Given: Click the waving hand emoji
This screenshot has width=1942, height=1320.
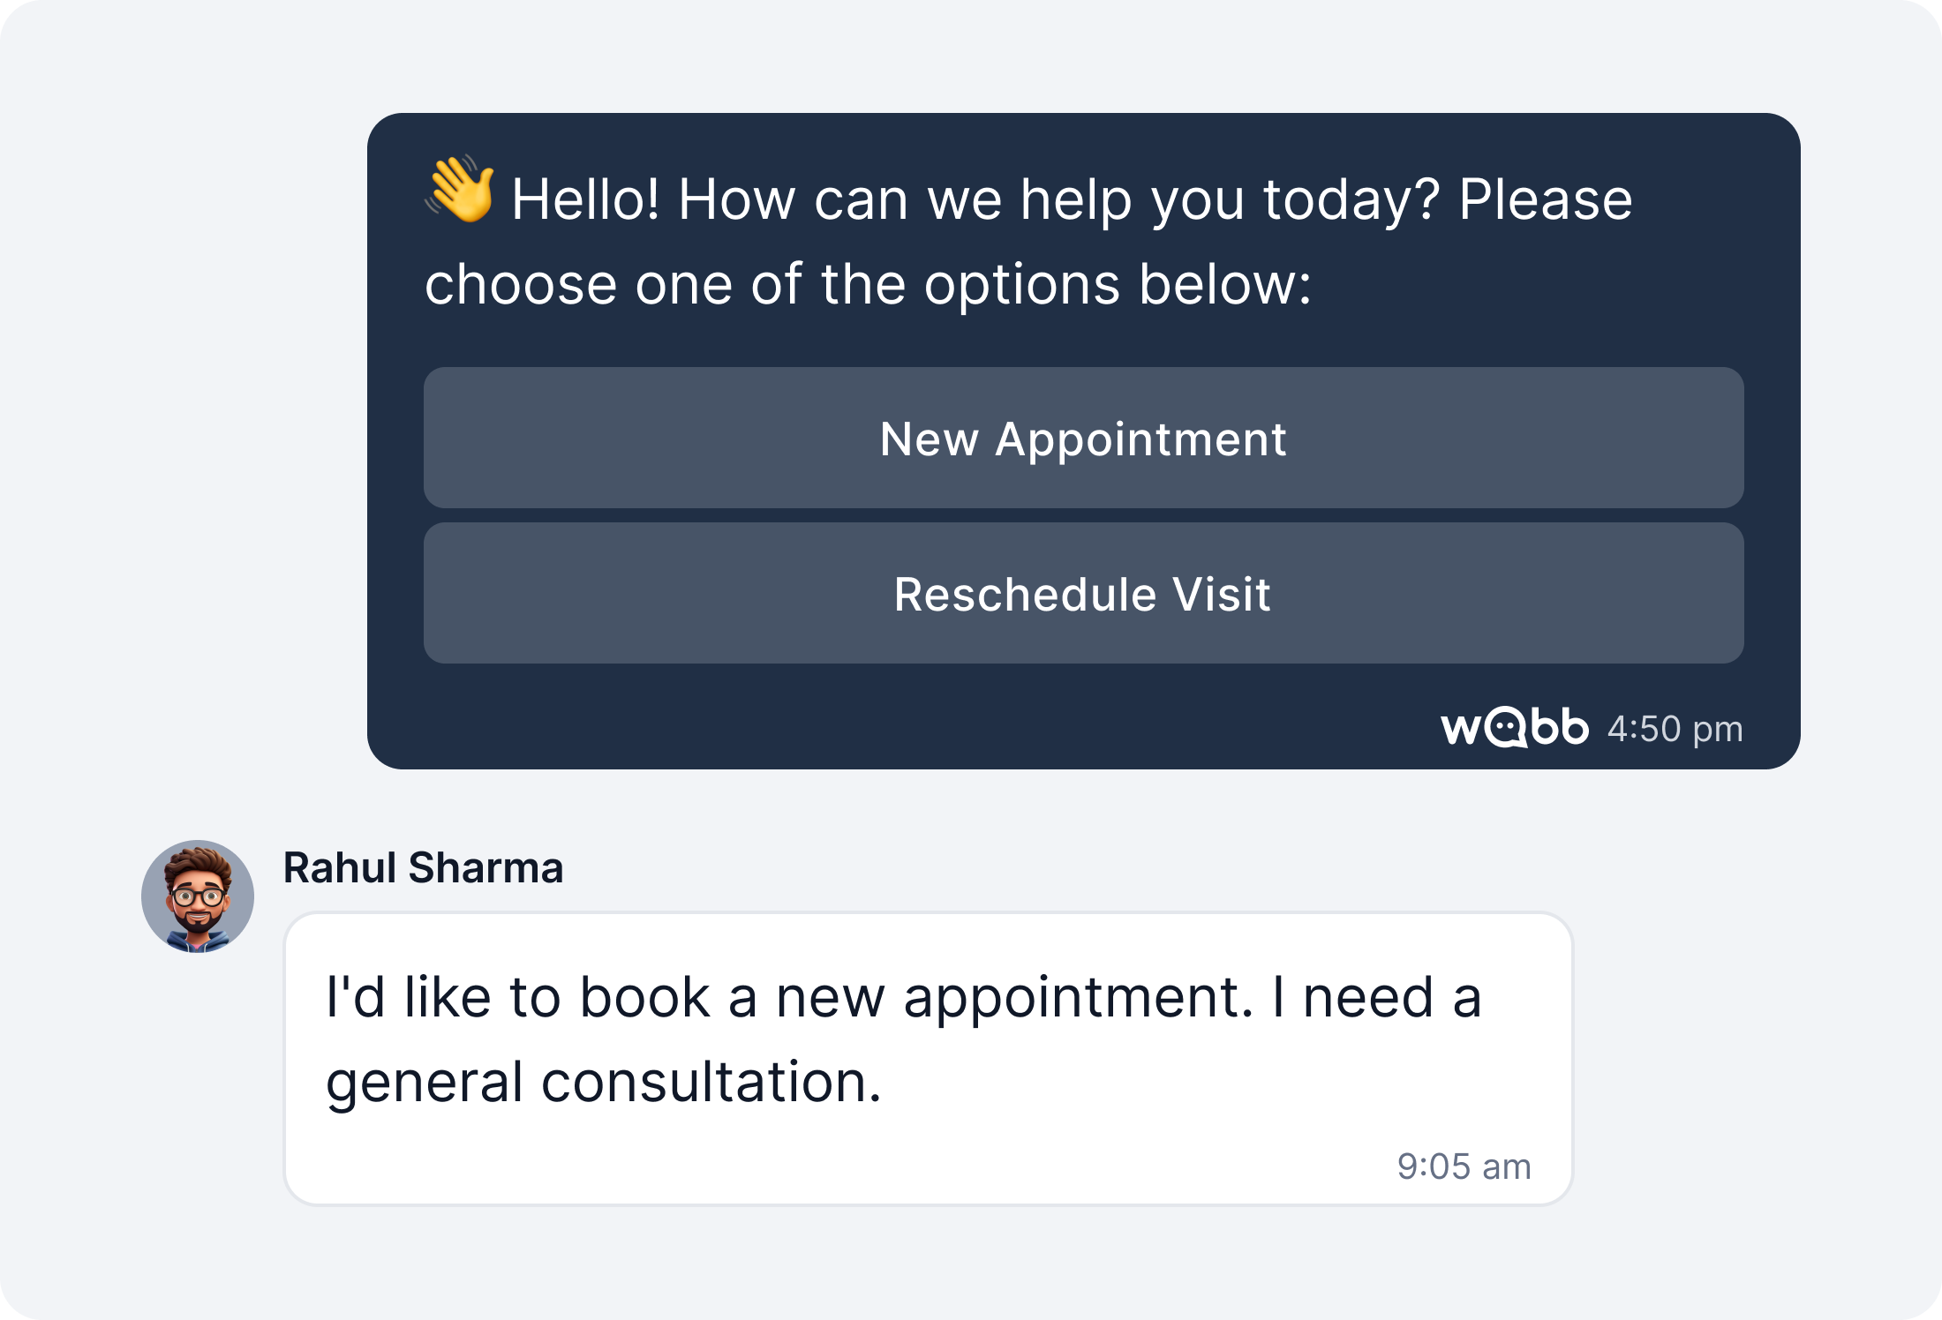Looking at the screenshot, I should [460, 190].
